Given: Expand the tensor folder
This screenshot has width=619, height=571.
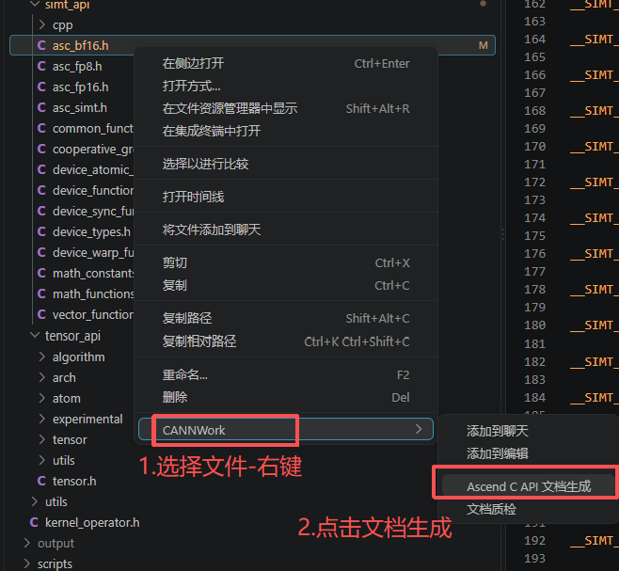Looking at the screenshot, I should pos(41,439).
